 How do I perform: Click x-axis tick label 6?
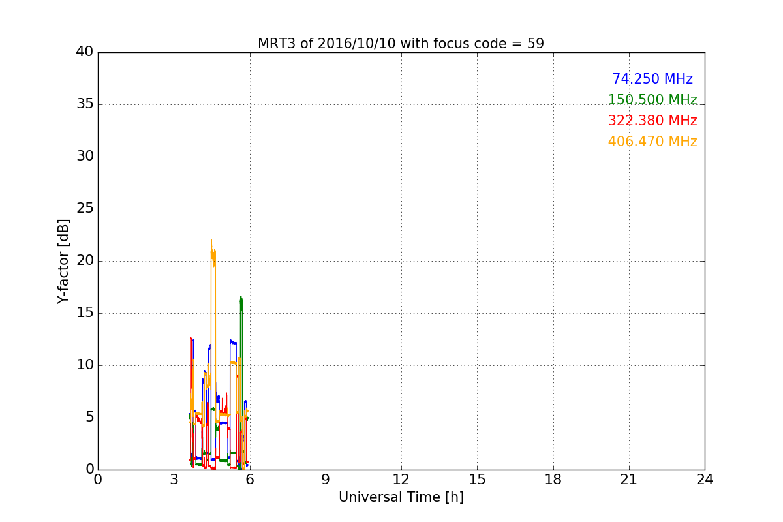[x=249, y=479]
